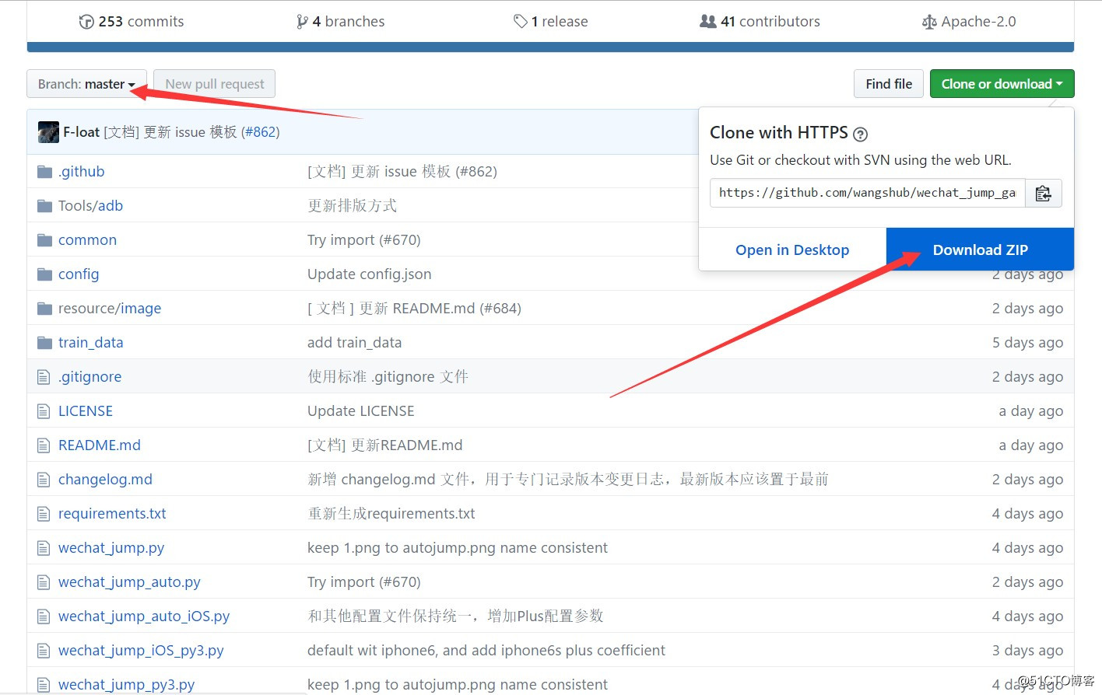
Task: Click the license scale icon
Action: pos(929,22)
